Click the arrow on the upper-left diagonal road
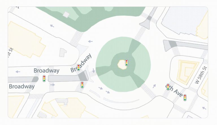 (x=52, y=26)
